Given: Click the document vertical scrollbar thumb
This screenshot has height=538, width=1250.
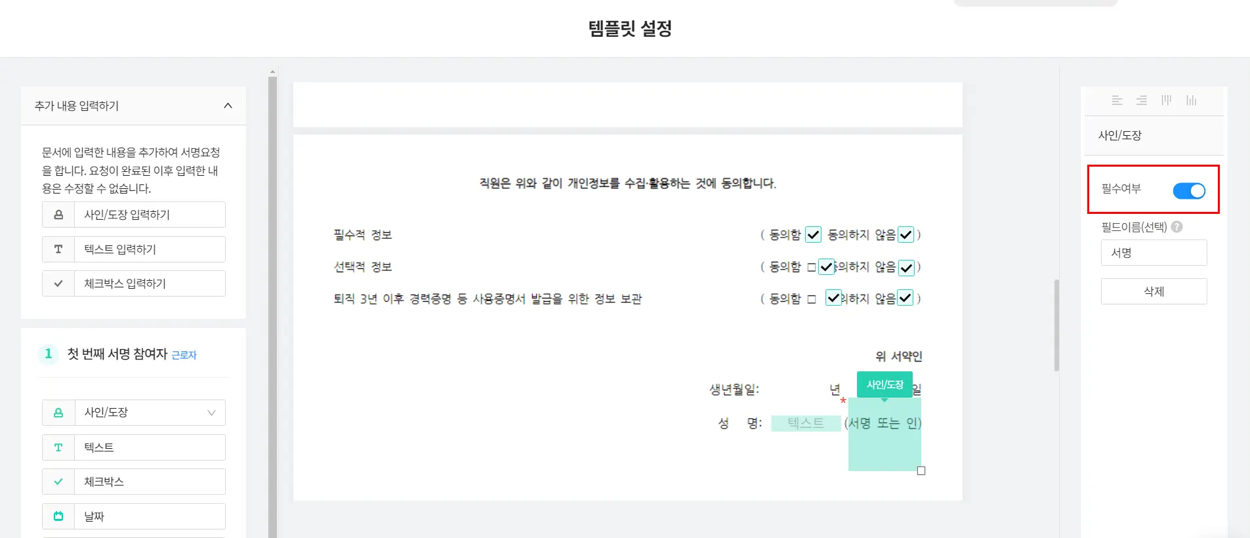Looking at the screenshot, I should 1056,325.
